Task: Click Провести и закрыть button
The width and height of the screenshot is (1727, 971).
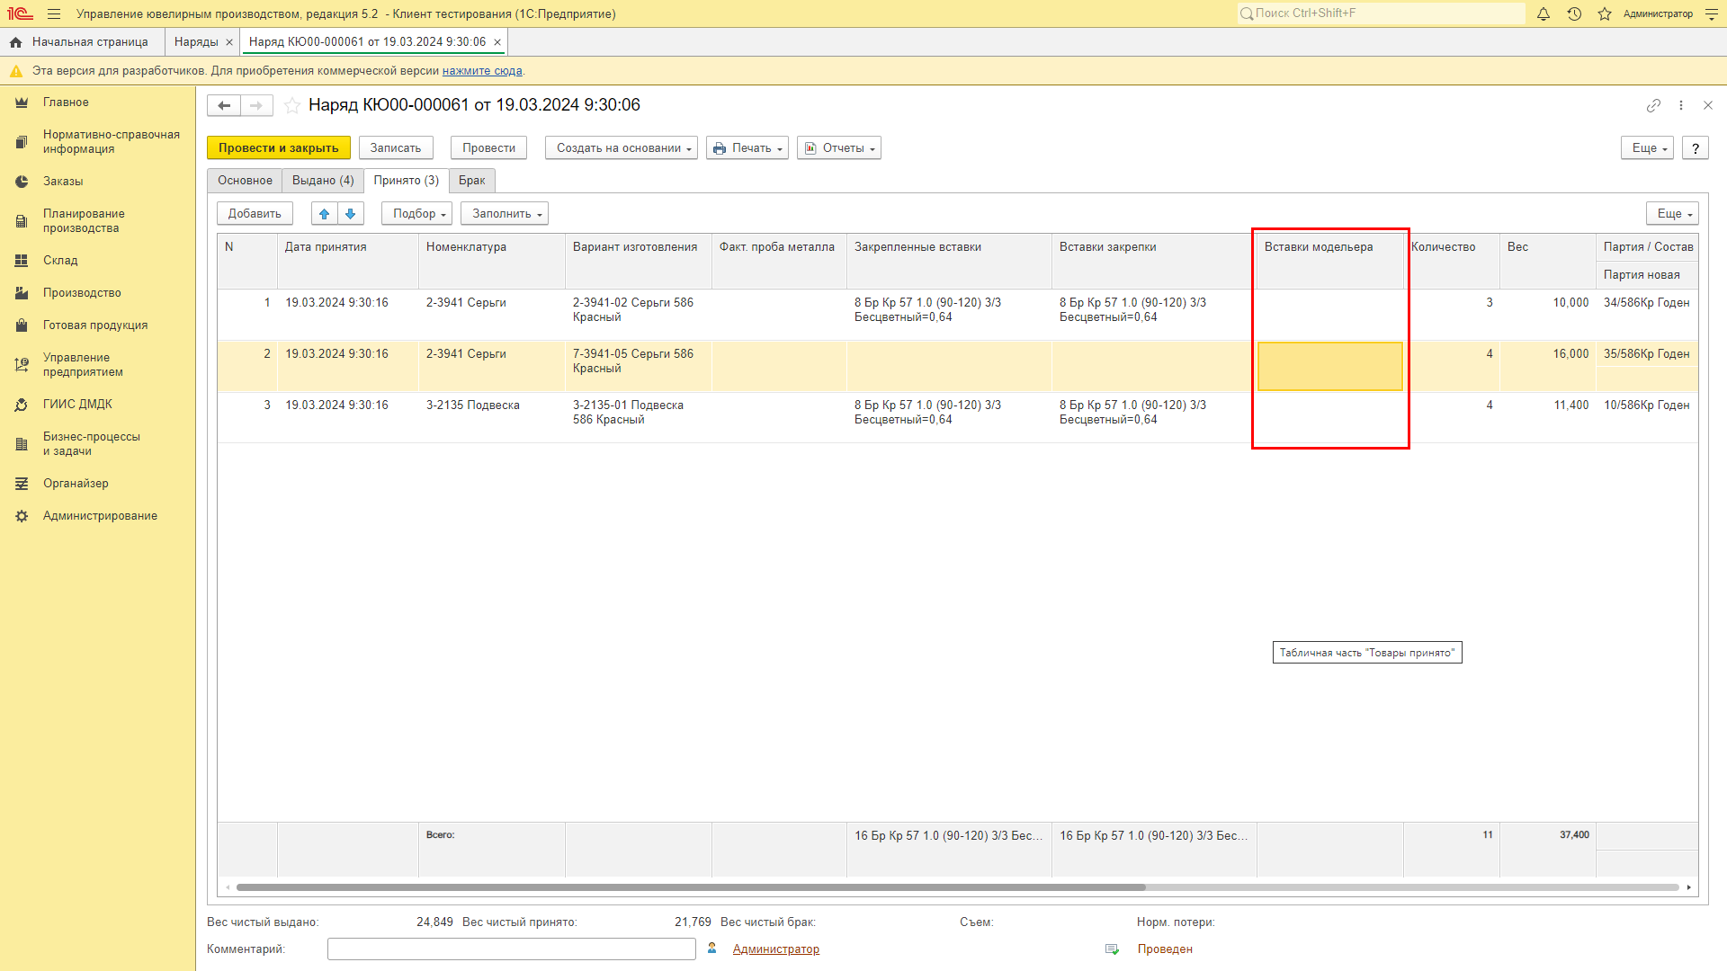Action: point(279,148)
